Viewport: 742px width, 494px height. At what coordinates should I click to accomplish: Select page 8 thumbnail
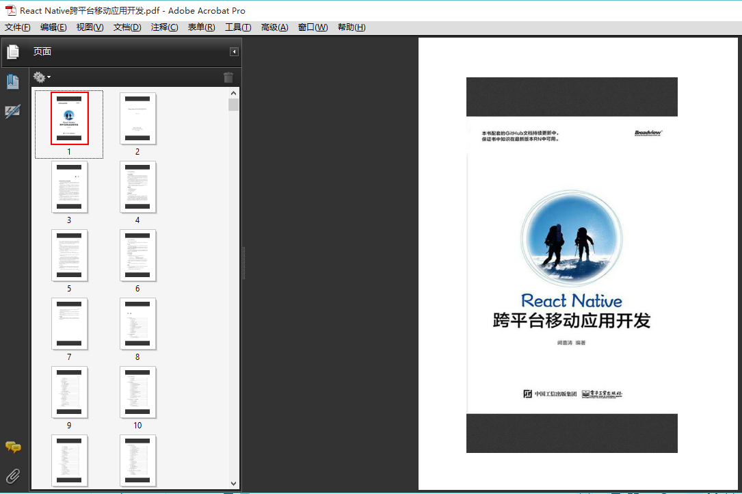click(x=137, y=324)
